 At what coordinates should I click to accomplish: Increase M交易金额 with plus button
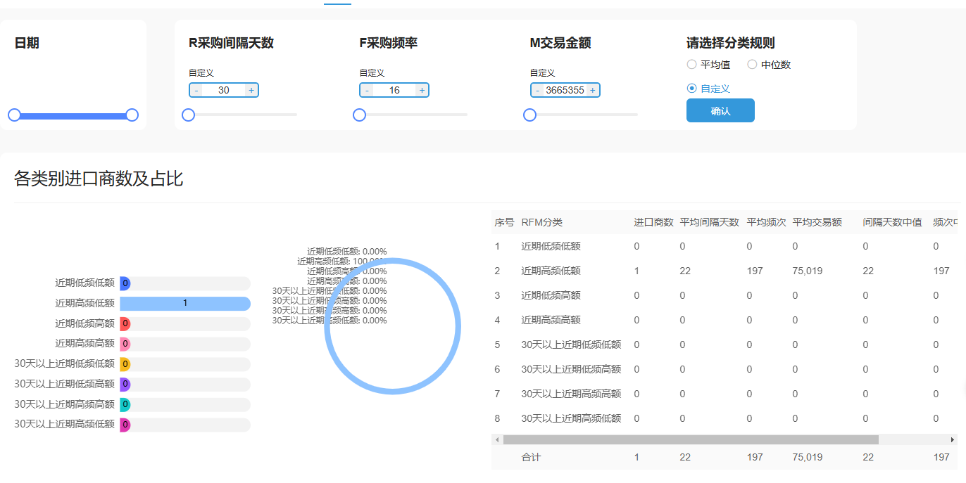pyautogui.click(x=592, y=90)
